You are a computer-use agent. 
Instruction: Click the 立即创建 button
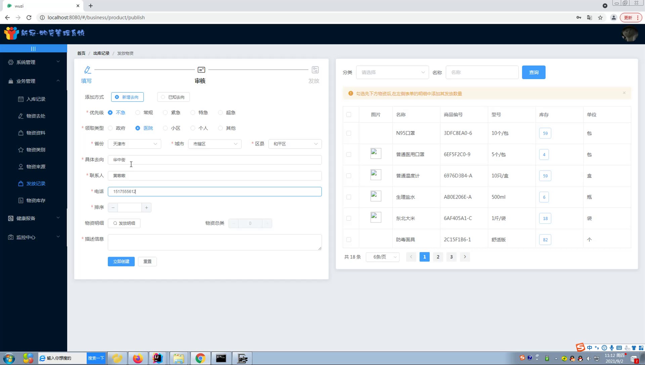point(121,261)
